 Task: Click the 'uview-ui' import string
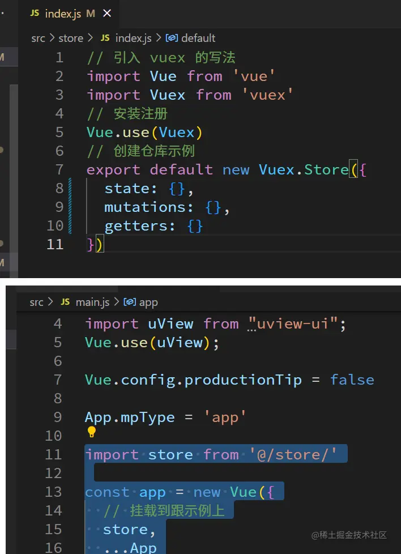[x=297, y=323]
